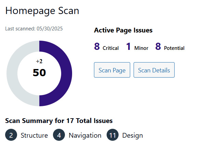Select the 8 Critical issues count
This screenshot has height=151, width=204.
[97, 46]
